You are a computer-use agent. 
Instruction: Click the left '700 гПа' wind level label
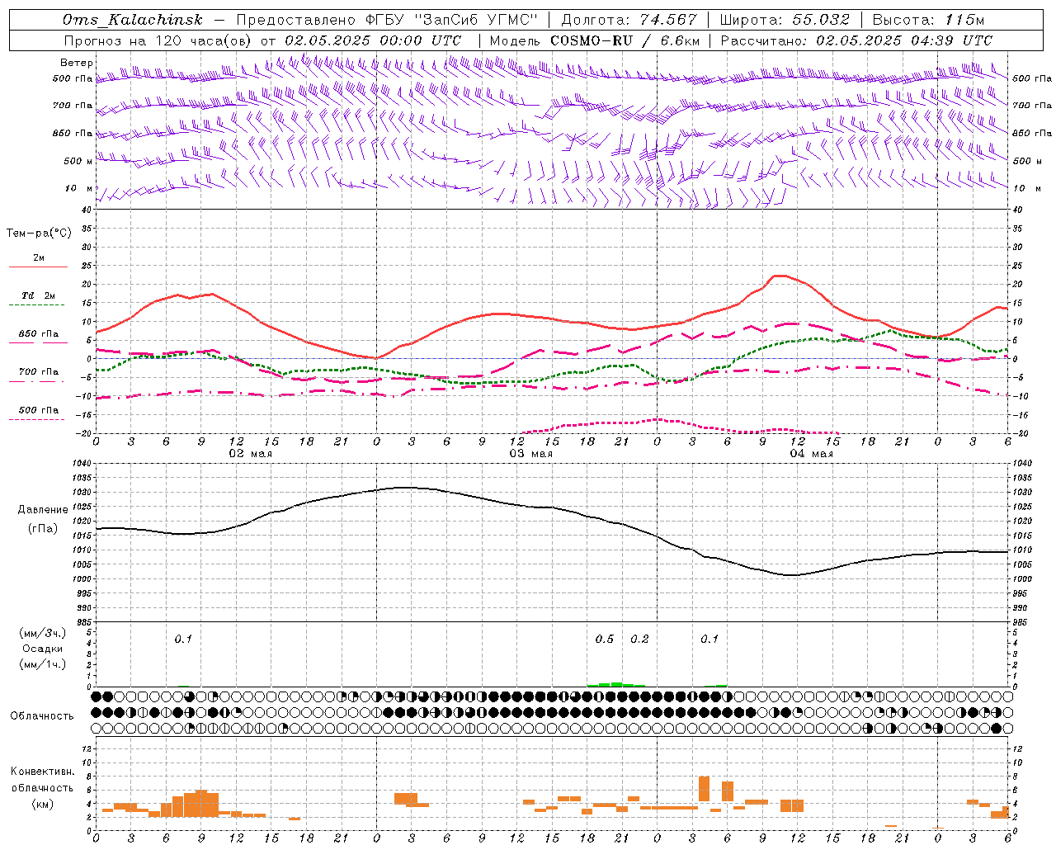click(x=73, y=106)
